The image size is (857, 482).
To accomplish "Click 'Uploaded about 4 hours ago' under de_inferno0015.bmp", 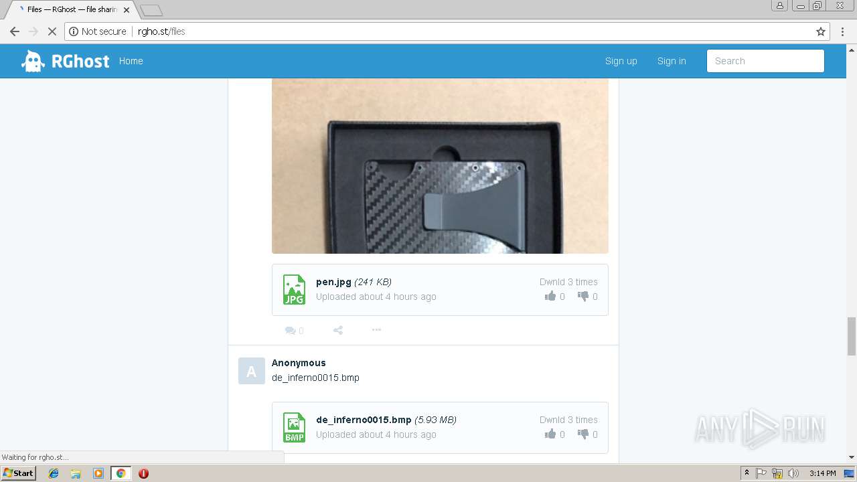I will (x=376, y=434).
